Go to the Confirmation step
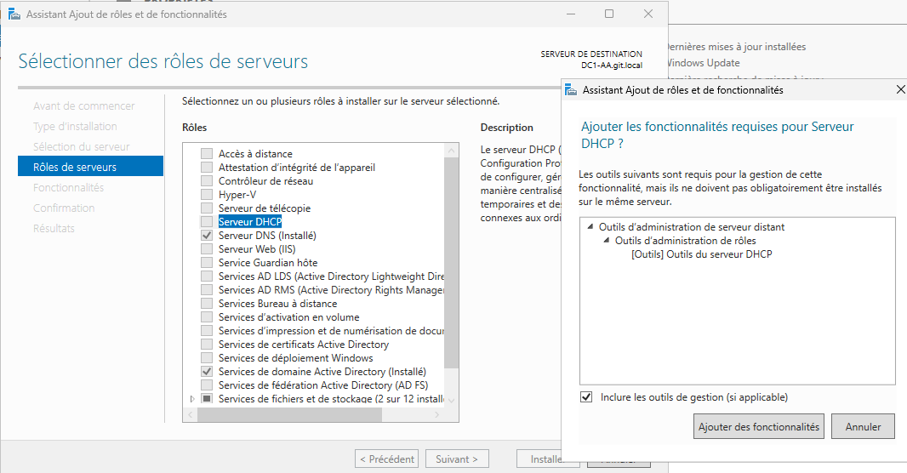This screenshot has height=473, width=907. 64,208
